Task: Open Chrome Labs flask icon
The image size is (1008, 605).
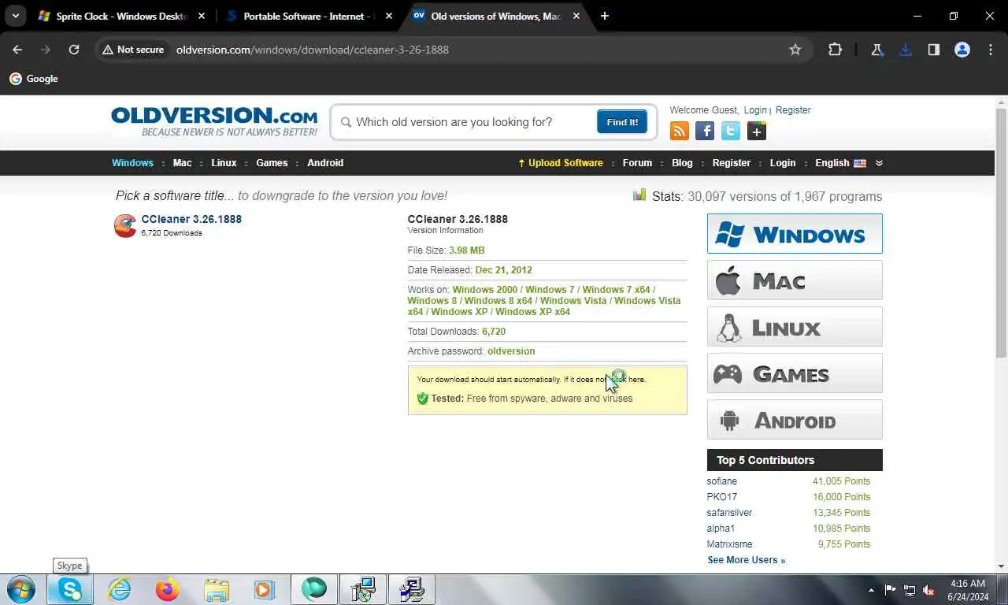Action: click(x=876, y=50)
